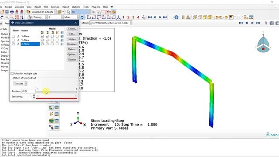Jump to last frame in top toolbar
The height and width of the screenshot is (157, 279).
click(165, 17)
